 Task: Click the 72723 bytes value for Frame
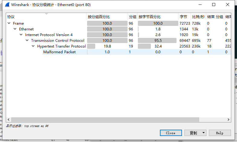(x=184, y=23)
